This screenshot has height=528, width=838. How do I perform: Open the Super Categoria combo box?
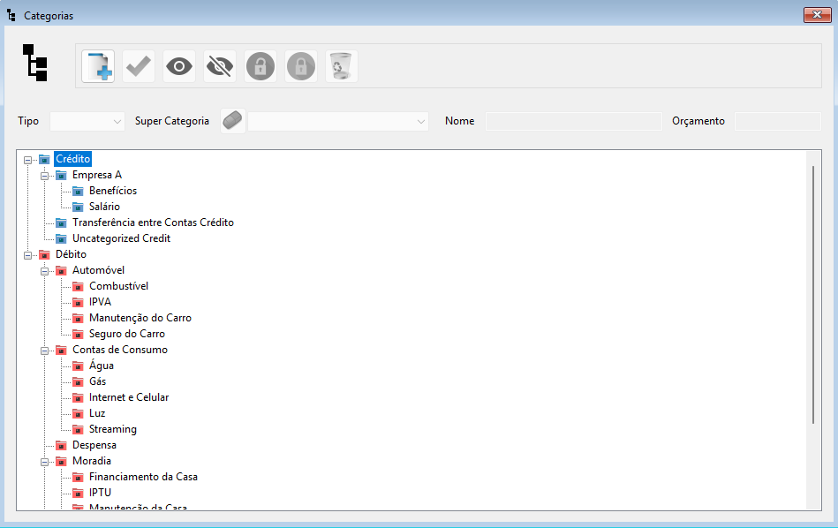[x=338, y=121]
